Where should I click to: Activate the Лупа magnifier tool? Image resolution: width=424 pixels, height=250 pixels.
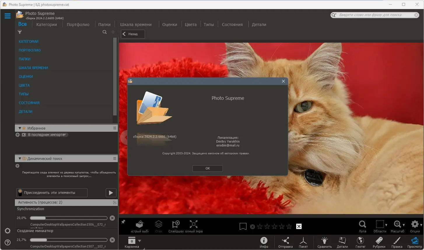click(362, 225)
